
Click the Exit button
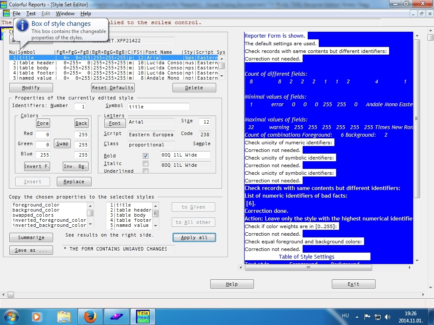353,284
